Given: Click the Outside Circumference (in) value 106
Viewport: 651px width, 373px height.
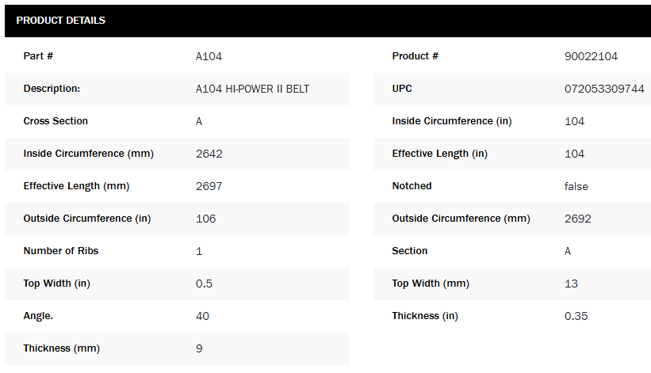Looking at the screenshot, I should (206, 219).
